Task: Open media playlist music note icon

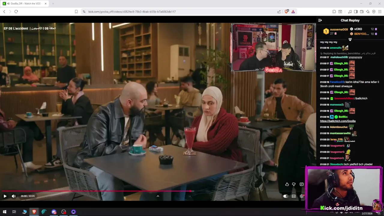Action: click(350, 11)
